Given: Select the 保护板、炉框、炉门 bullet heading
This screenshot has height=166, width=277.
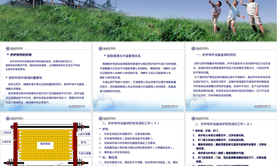Looking at the screenshot, I should 207,131.
